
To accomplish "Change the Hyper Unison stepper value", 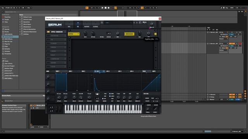I will [108, 34].
